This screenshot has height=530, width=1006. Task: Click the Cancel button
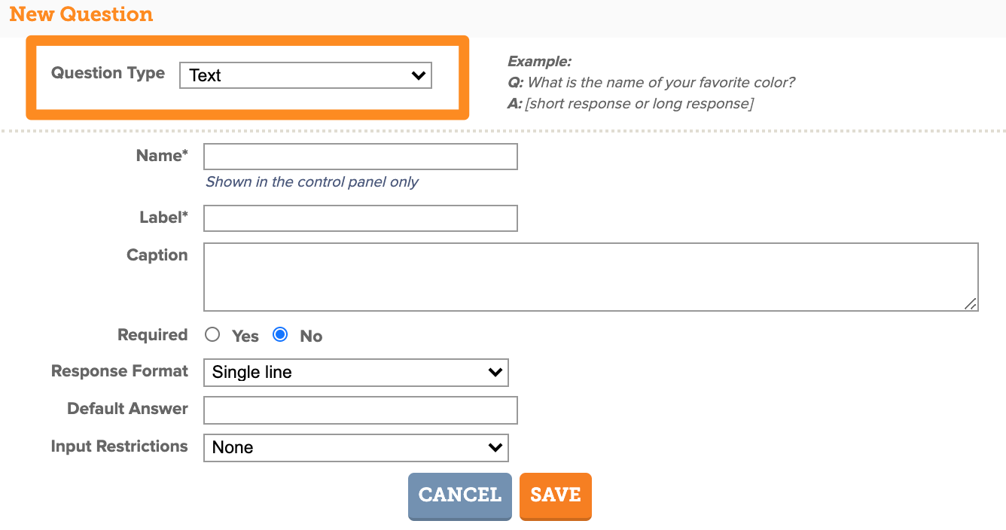tap(460, 495)
